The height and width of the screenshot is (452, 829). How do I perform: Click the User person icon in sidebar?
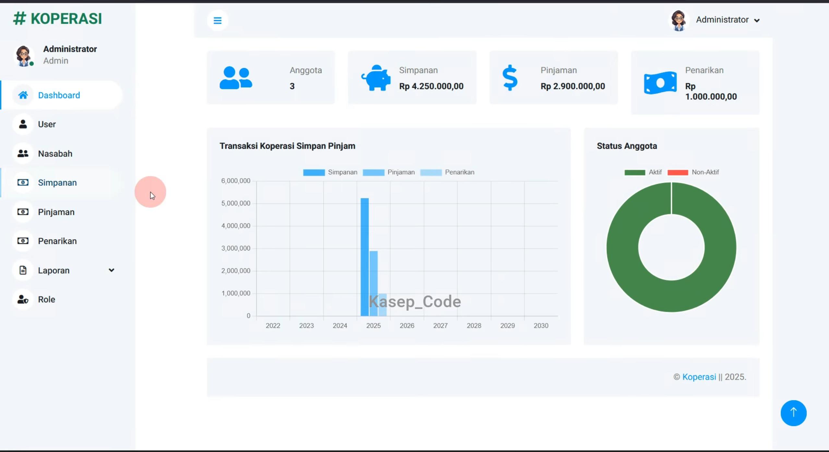(x=23, y=124)
